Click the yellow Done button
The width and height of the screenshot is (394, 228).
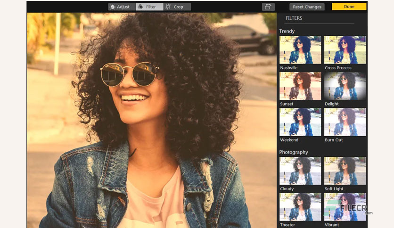coord(349,7)
